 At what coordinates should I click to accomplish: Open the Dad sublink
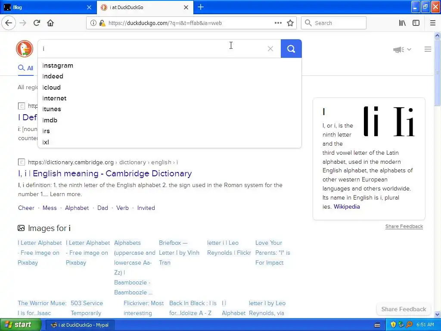click(102, 208)
